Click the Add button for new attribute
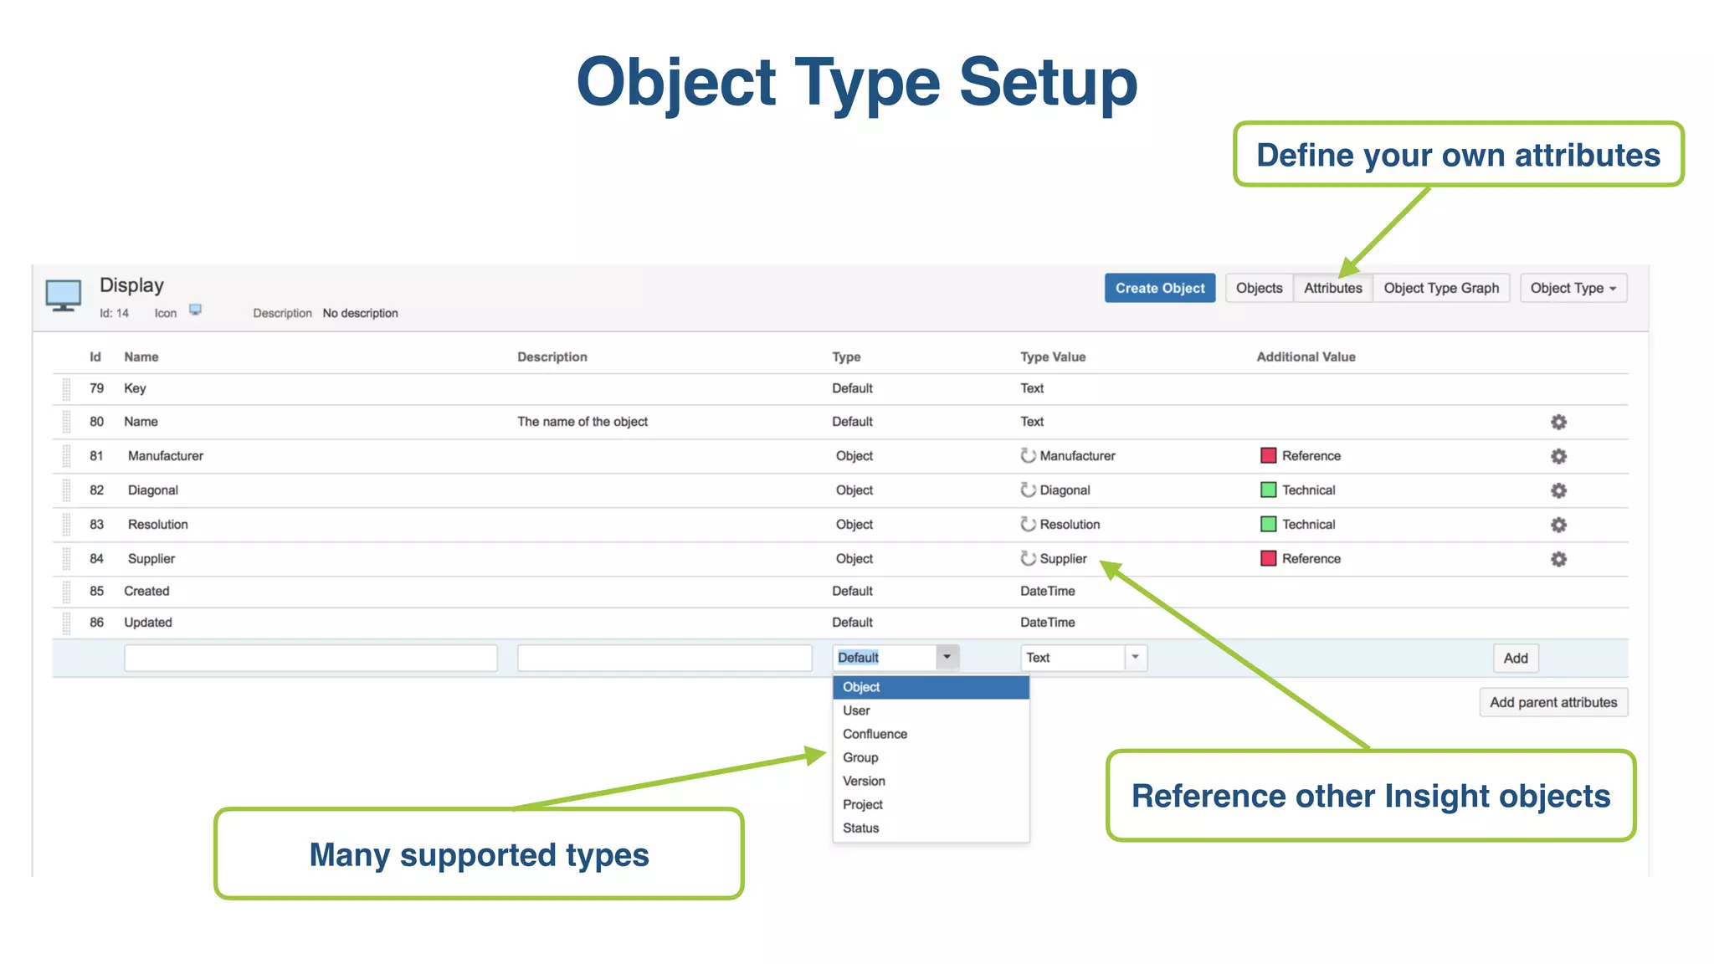 [x=1516, y=658]
